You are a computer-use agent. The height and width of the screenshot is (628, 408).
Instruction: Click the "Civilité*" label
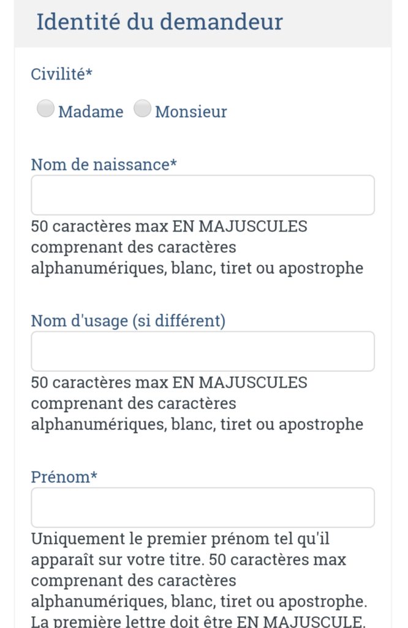click(x=62, y=74)
